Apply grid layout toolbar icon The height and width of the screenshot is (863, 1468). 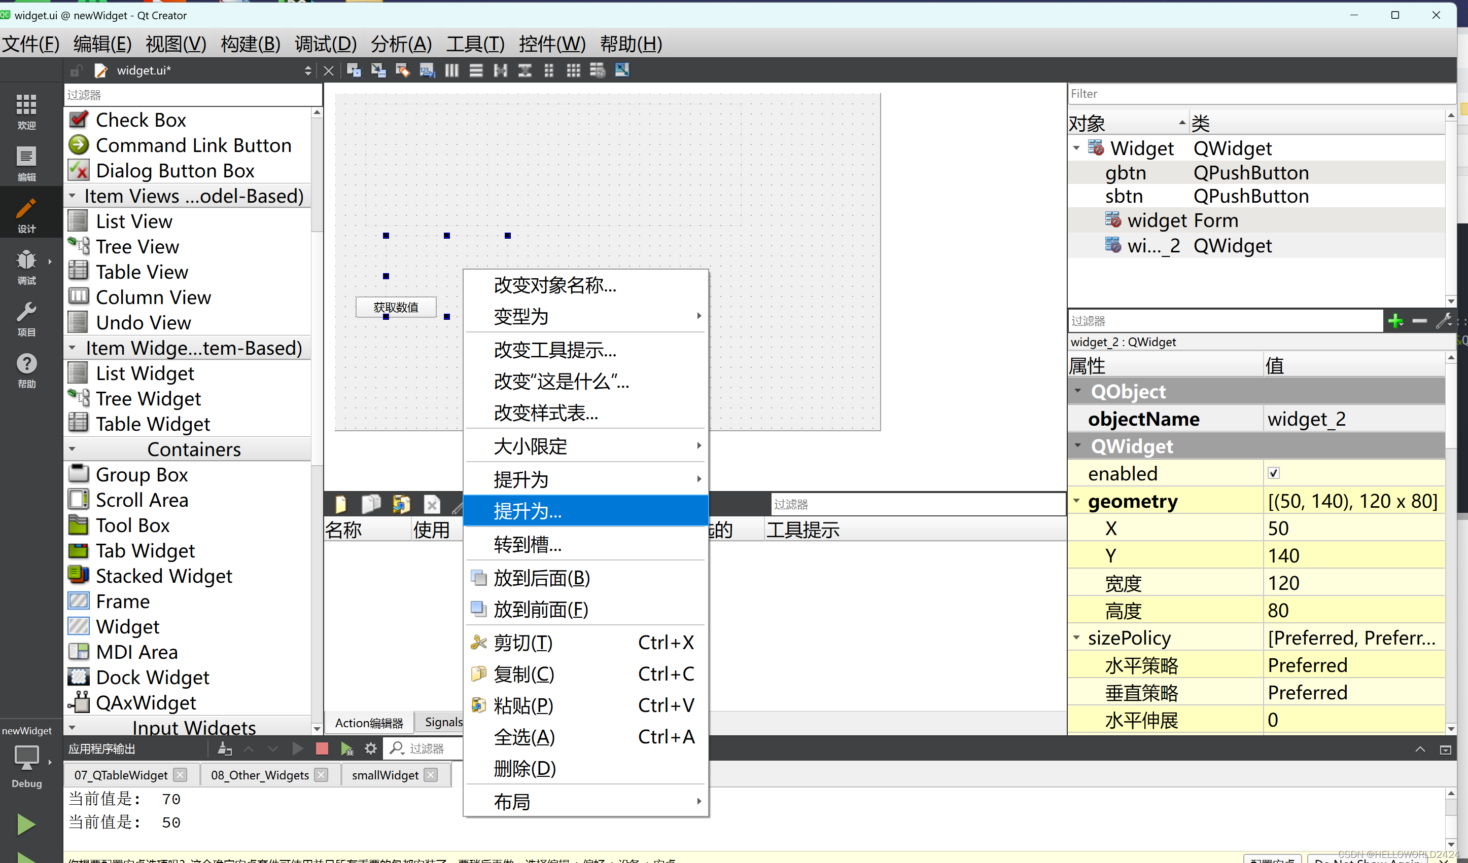(x=573, y=70)
